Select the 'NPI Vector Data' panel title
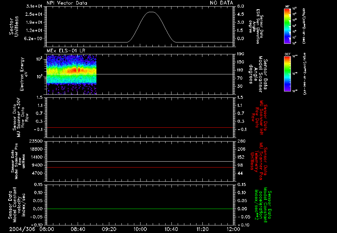 (x=67, y=3)
